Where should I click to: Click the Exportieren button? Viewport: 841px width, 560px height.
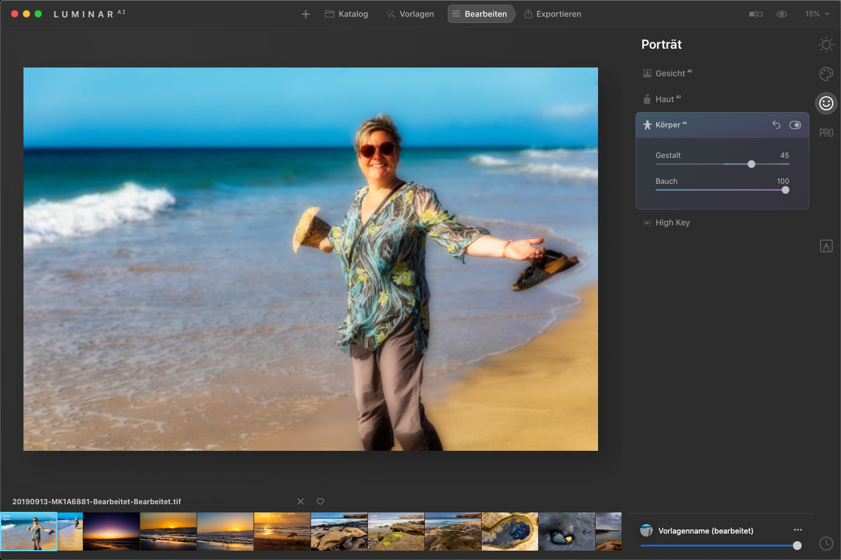coord(552,14)
